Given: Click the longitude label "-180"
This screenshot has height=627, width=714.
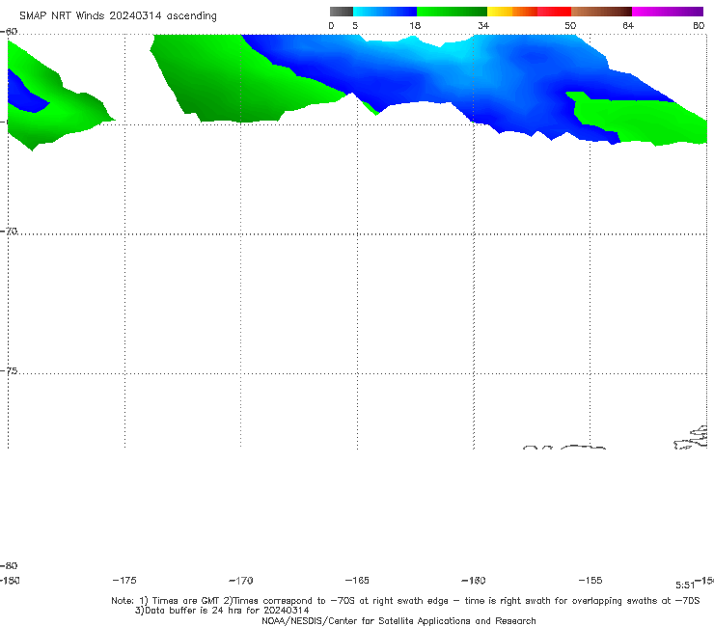Looking at the screenshot, I should [10, 580].
